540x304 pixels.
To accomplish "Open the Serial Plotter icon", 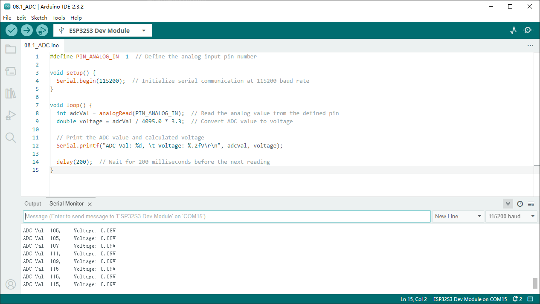I will click(513, 30).
